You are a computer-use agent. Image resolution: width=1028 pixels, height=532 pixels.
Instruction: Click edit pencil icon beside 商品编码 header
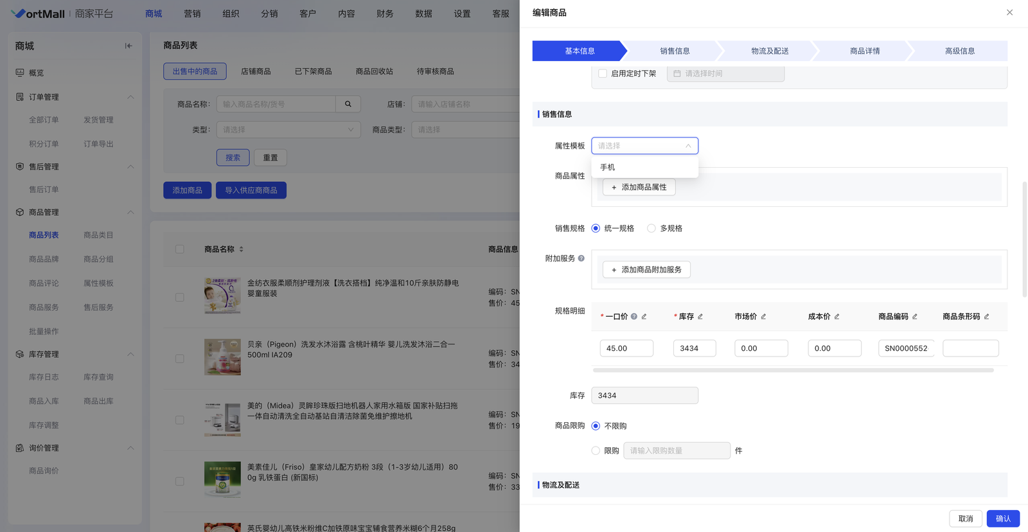pos(915,317)
